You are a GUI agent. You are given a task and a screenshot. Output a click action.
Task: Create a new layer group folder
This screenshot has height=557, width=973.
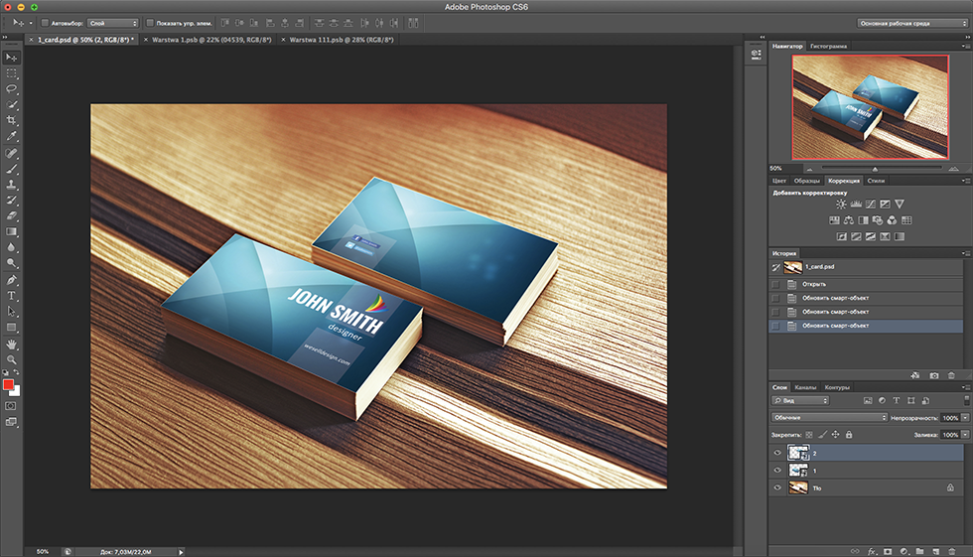click(919, 551)
